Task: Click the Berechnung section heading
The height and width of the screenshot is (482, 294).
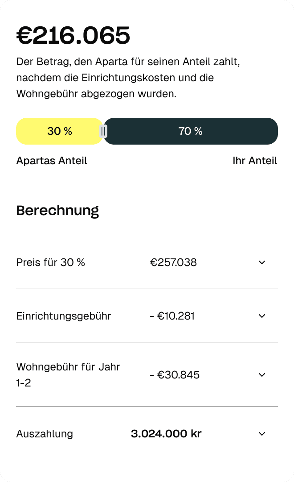Action: [x=57, y=210]
